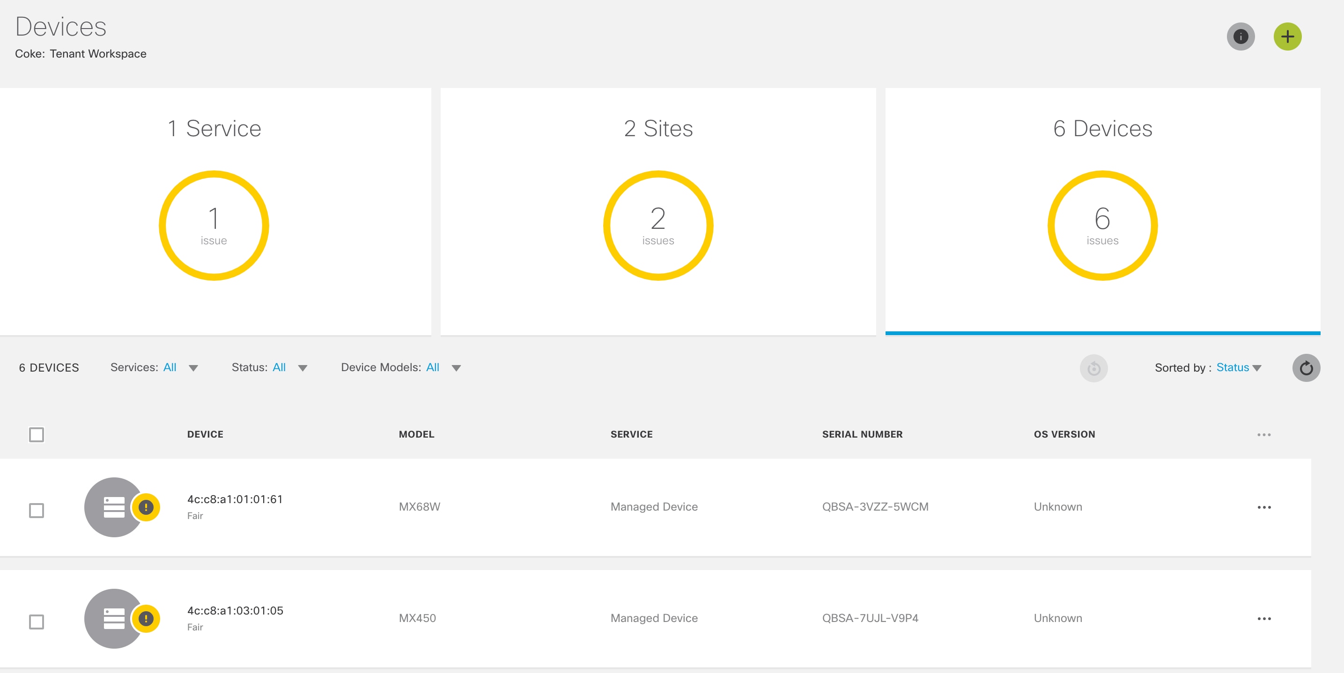Image resolution: width=1344 pixels, height=673 pixels.
Task: Click the yellow ring showing 6 issues
Action: 1102,226
